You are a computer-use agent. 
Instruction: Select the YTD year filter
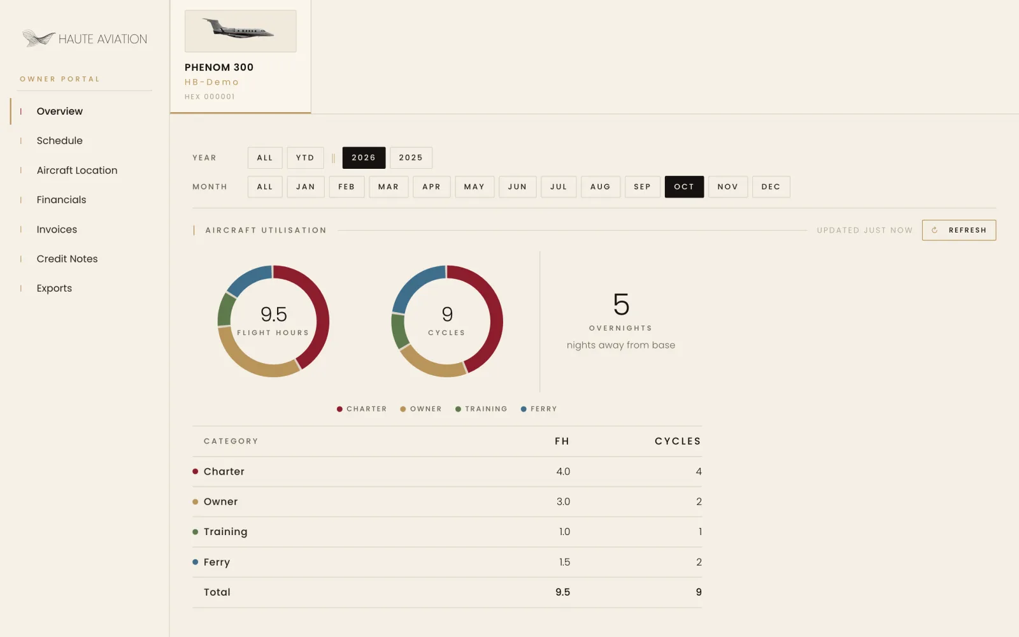pos(305,158)
